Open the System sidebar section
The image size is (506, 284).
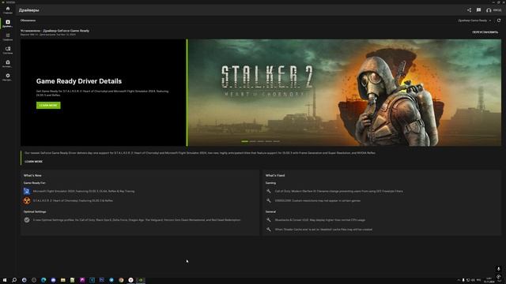pos(8,50)
